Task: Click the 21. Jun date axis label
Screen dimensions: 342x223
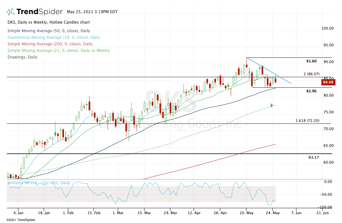Action: pos(322,213)
